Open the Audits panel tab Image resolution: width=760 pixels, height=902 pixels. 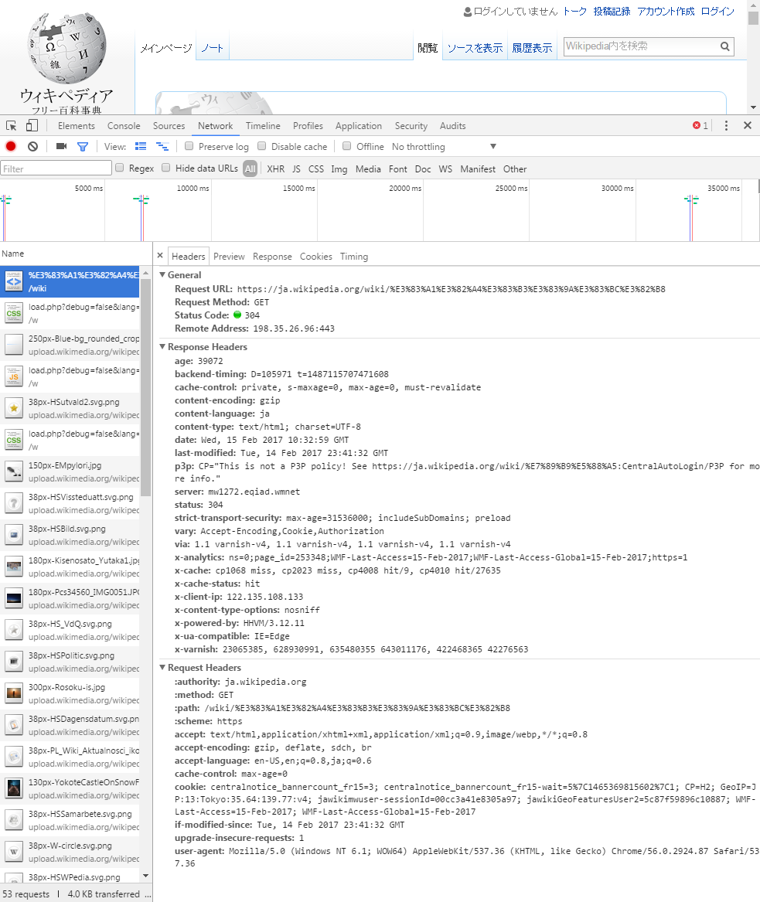[453, 125]
